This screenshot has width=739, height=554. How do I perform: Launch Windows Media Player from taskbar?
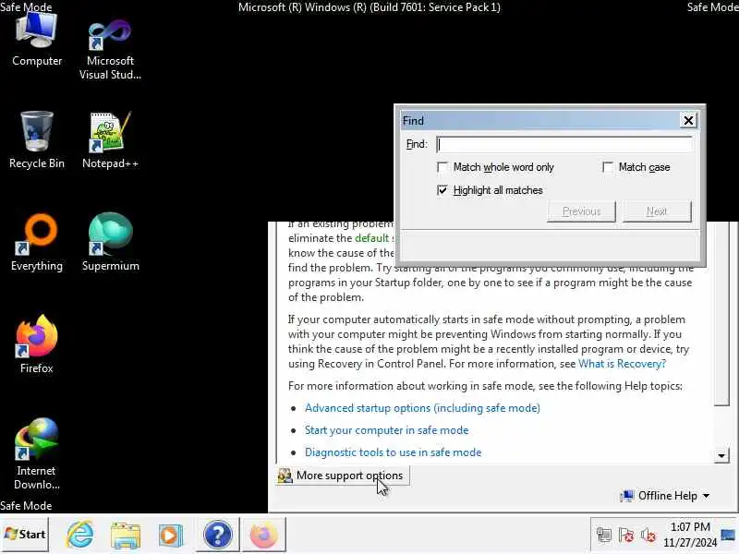pos(170,535)
